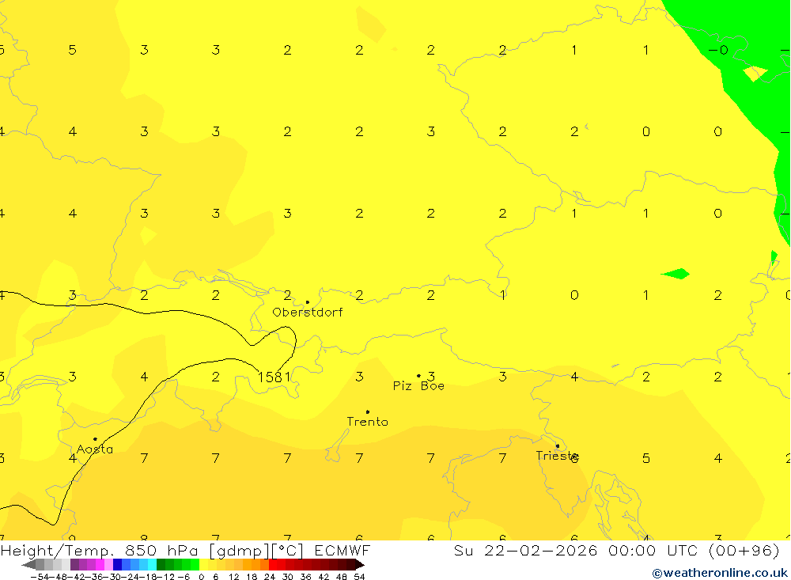Click the ECMWF model name
This screenshot has width=791, height=580.
[x=343, y=550]
